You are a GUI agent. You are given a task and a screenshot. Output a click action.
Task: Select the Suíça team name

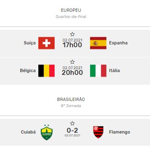(30, 43)
